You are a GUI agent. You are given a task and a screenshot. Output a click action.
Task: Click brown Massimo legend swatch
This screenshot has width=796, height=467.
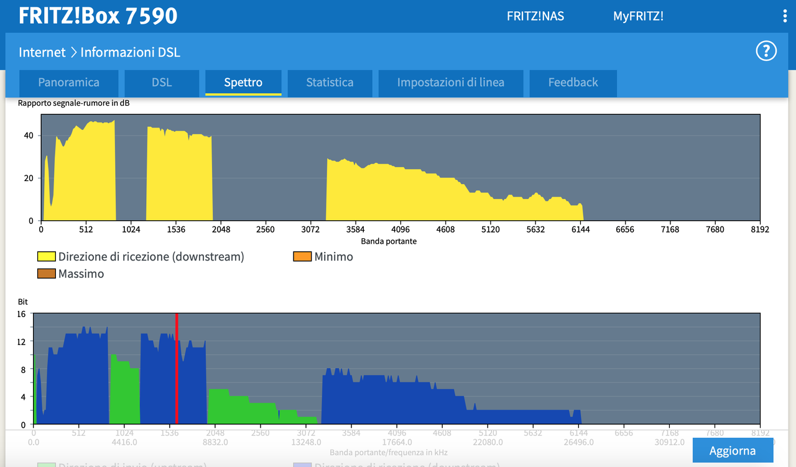(x=47, y=274)
